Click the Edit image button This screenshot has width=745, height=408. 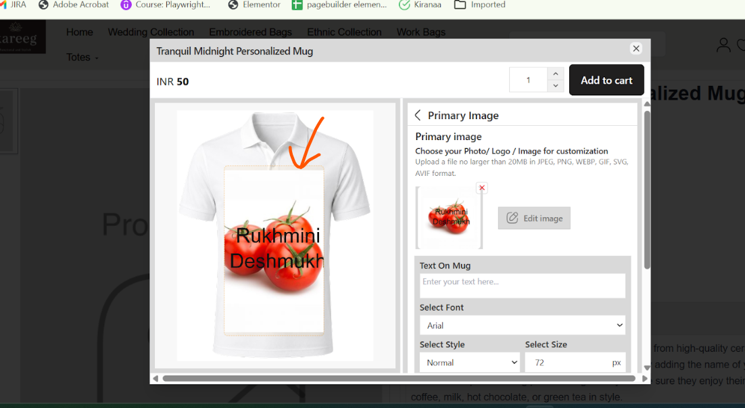point(534,219)
